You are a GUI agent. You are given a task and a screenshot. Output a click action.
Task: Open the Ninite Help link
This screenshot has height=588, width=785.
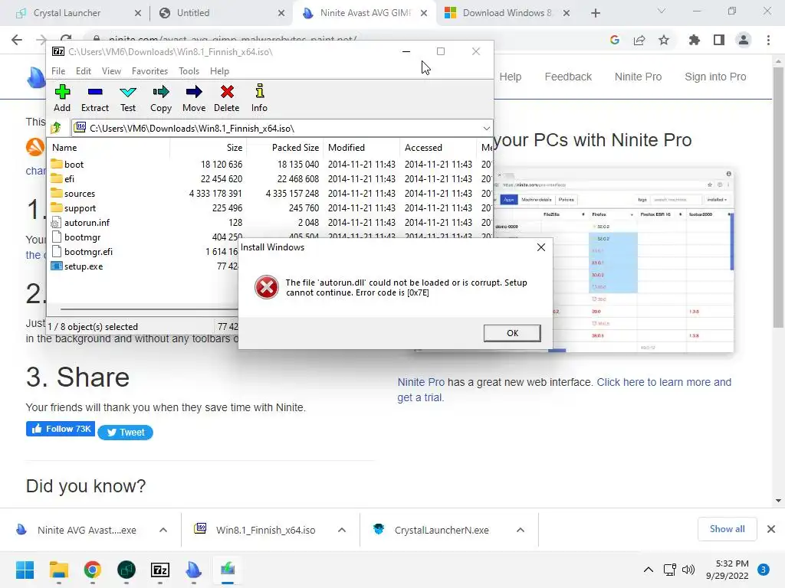click(510, 77)
